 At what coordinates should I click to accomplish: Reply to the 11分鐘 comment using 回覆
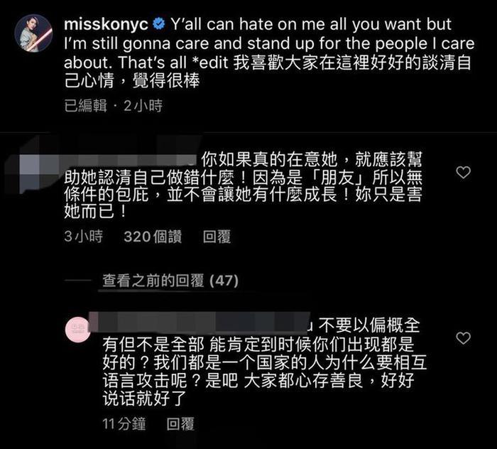(180, 424)
